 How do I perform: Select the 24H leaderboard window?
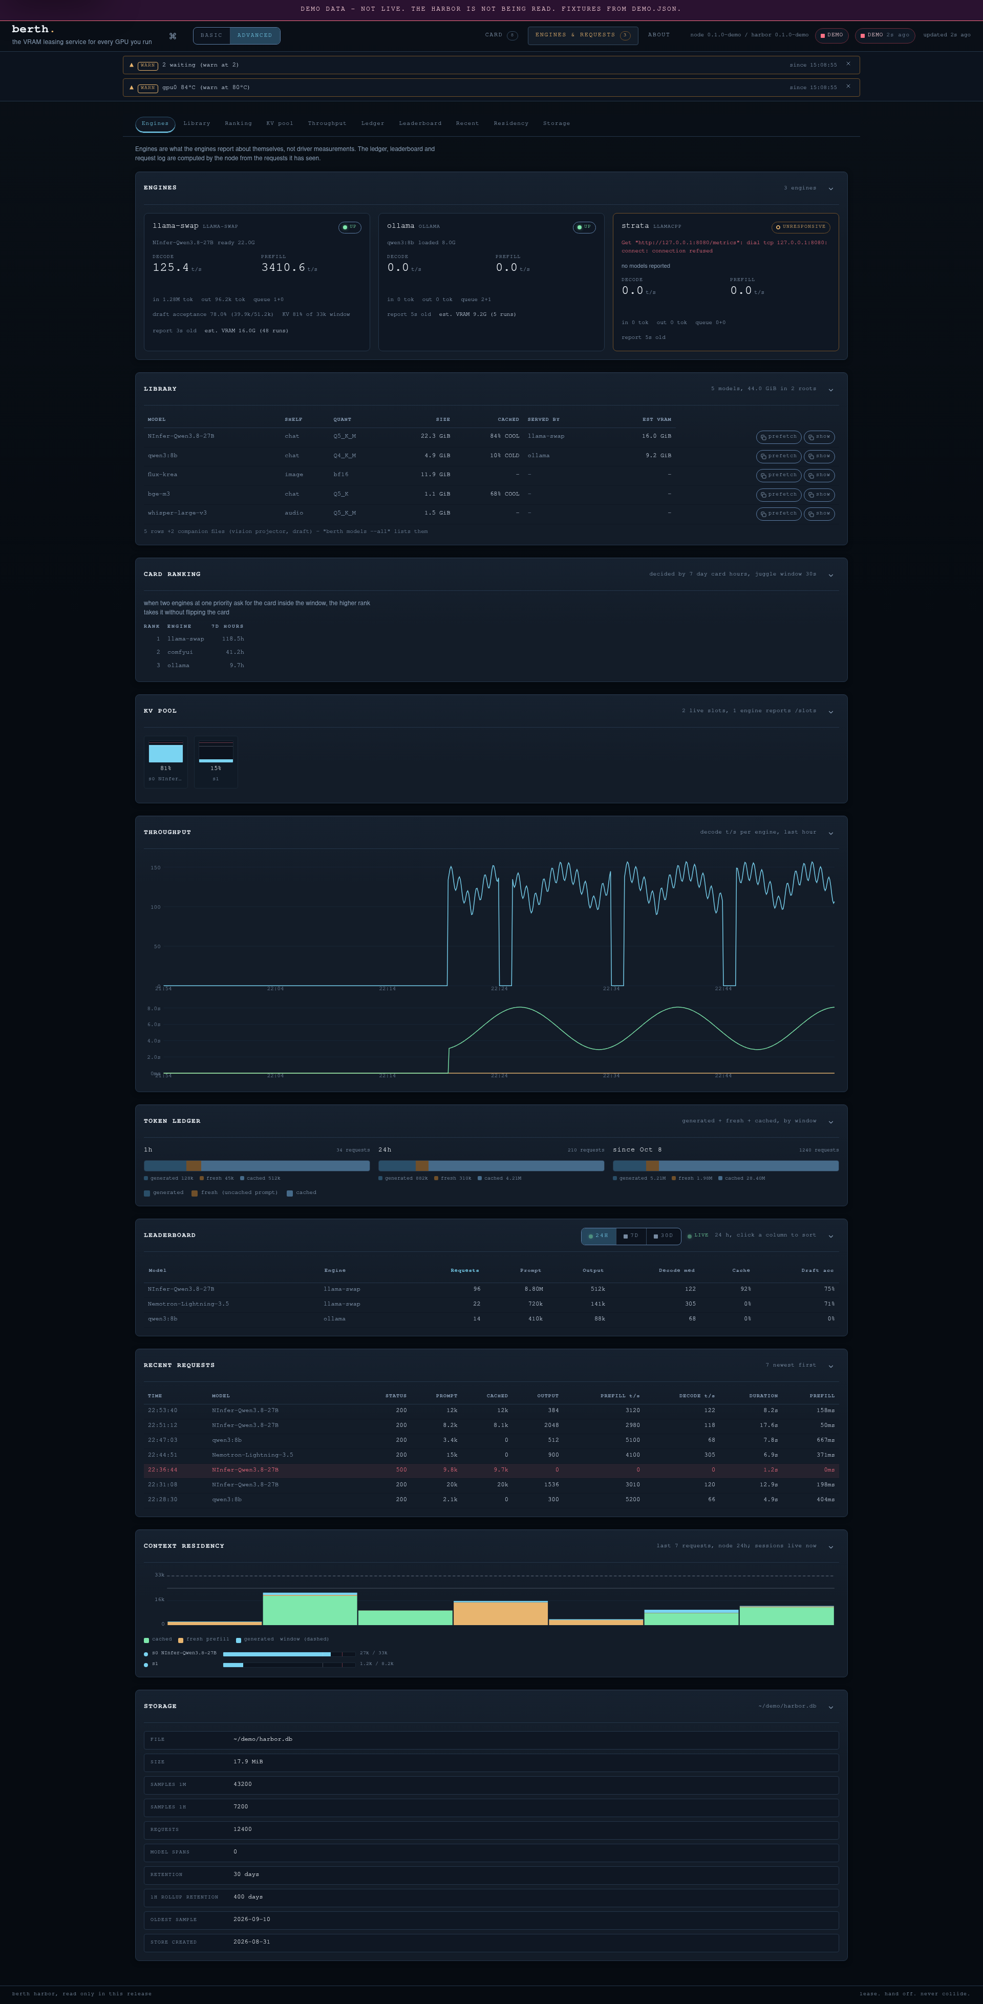pos(599,1236)
